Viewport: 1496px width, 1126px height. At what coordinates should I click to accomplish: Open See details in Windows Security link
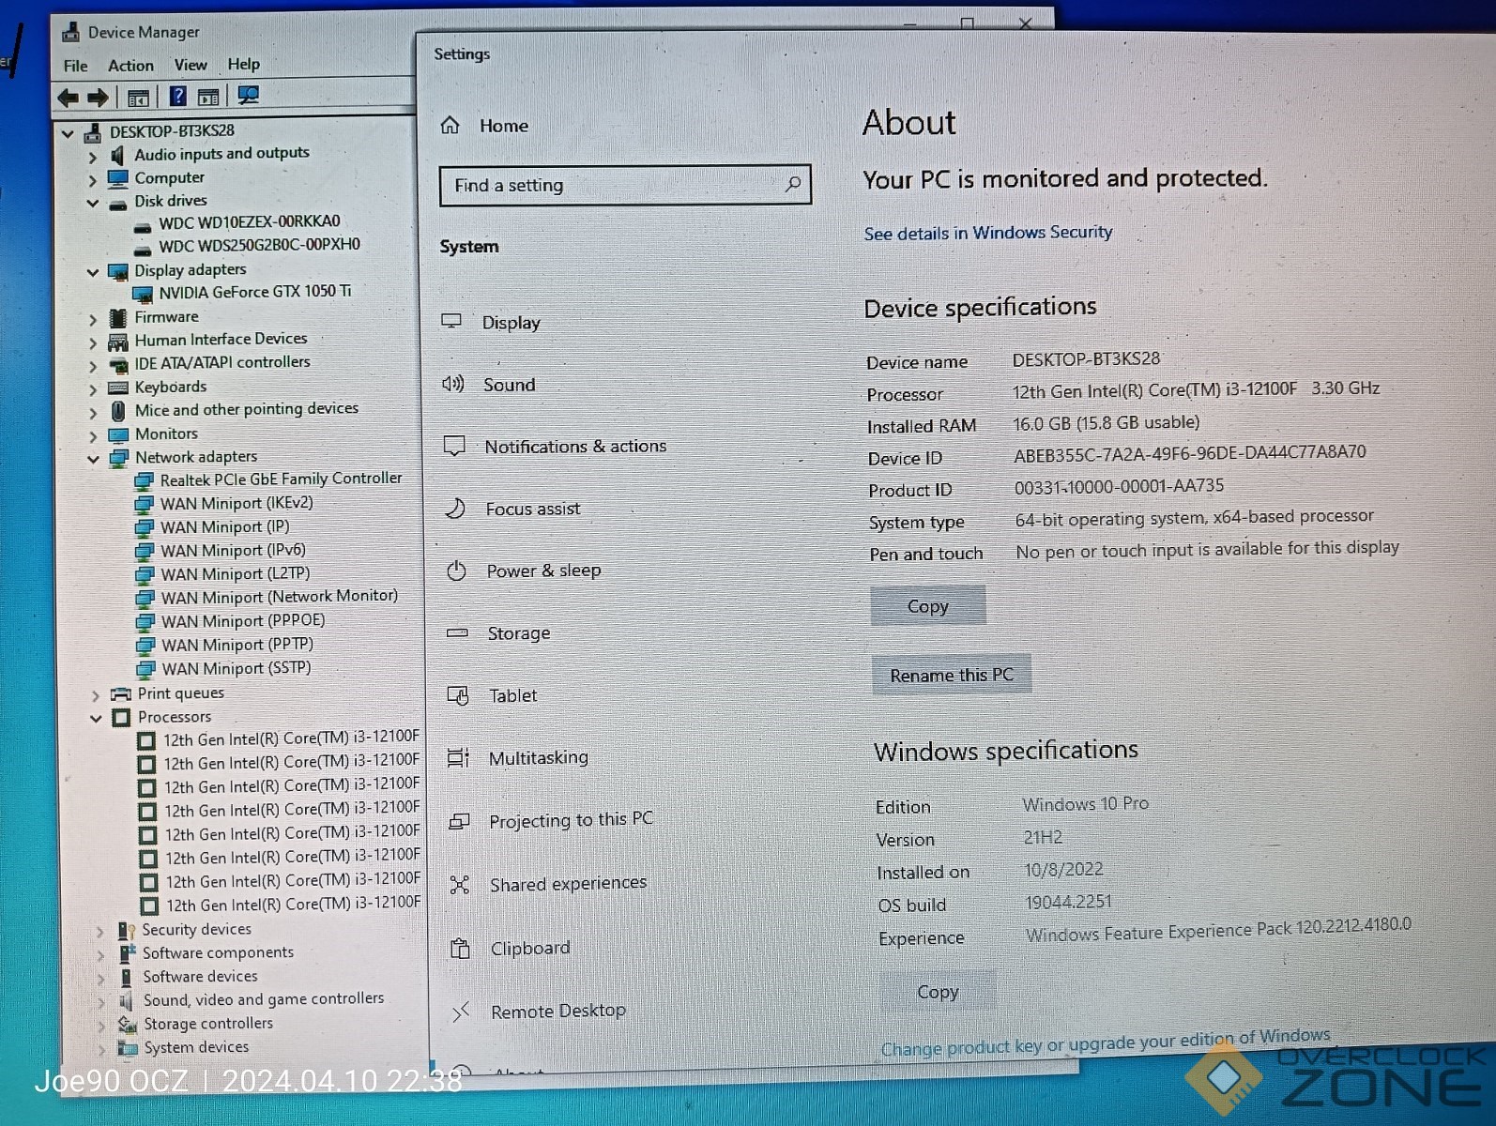coord(988,233)
